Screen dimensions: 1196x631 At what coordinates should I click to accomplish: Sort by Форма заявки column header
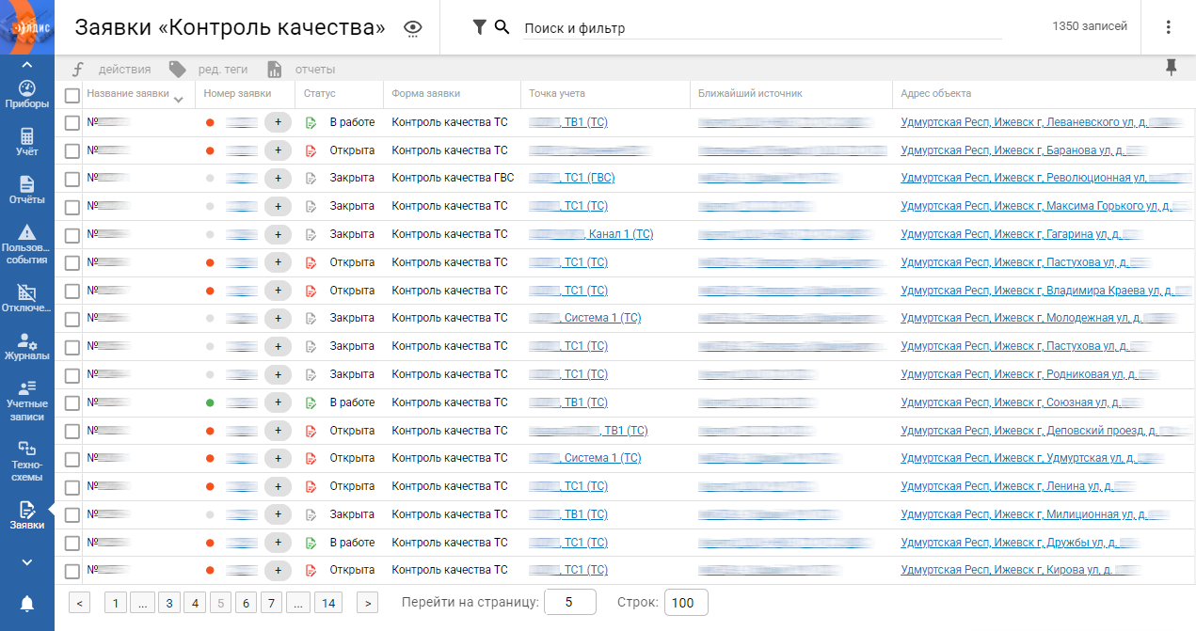(x=426, y=94)
